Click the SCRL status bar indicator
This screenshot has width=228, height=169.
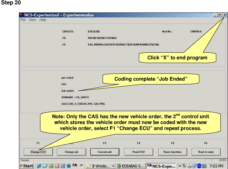pyautogui.click(x=223, y=160)
